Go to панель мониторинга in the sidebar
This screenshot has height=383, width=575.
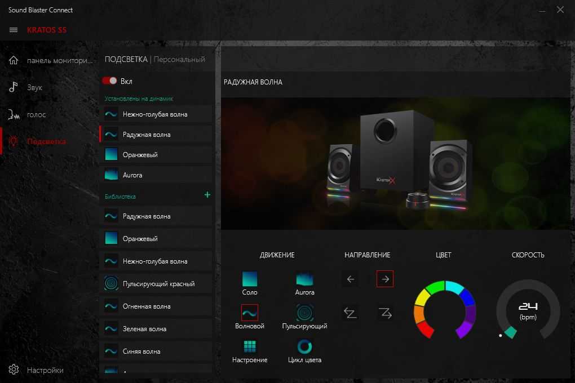[x=59, y=61]
